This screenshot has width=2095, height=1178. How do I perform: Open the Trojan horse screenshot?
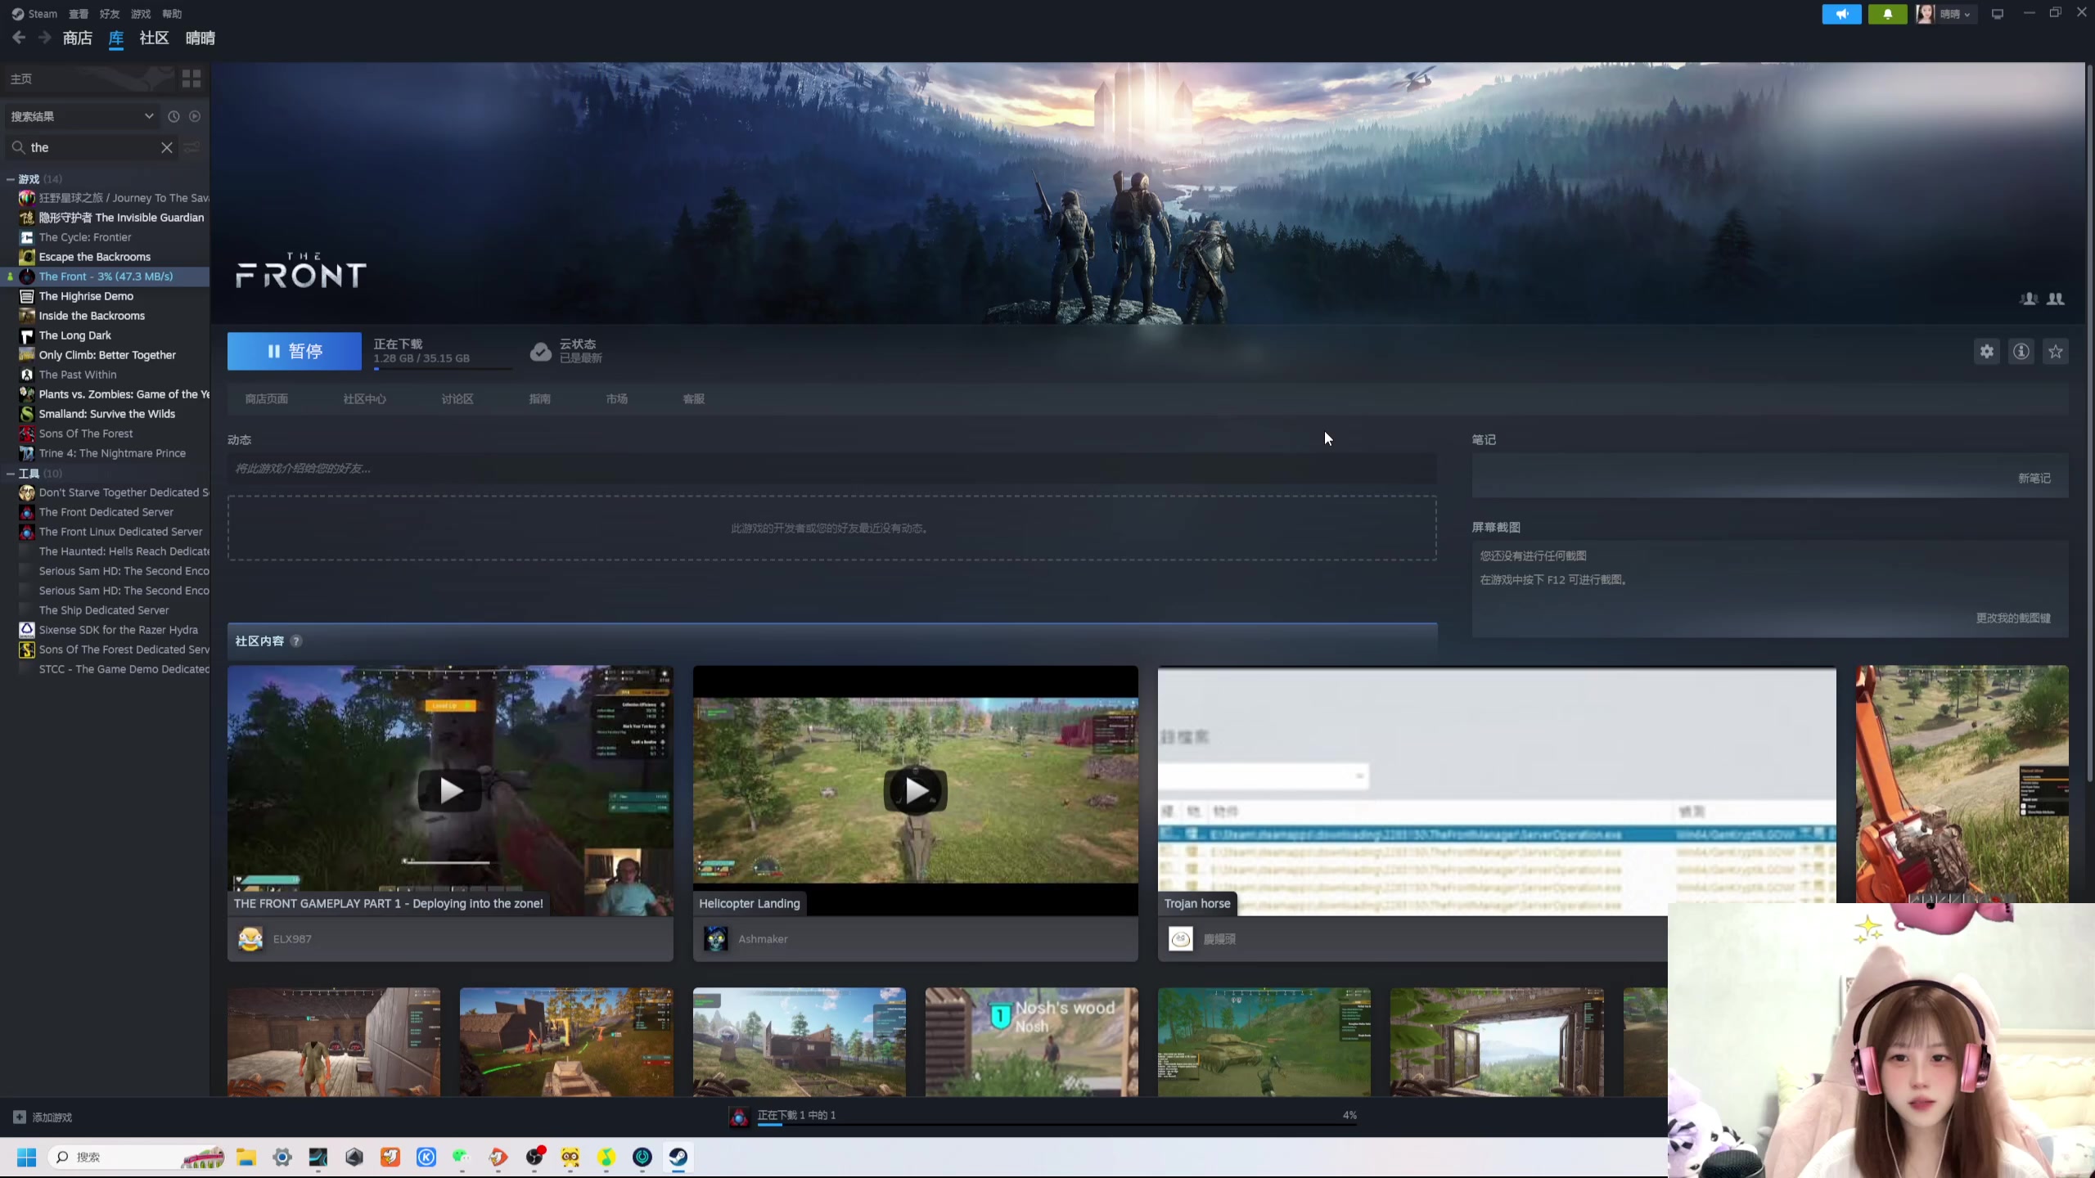(1496, 790)
